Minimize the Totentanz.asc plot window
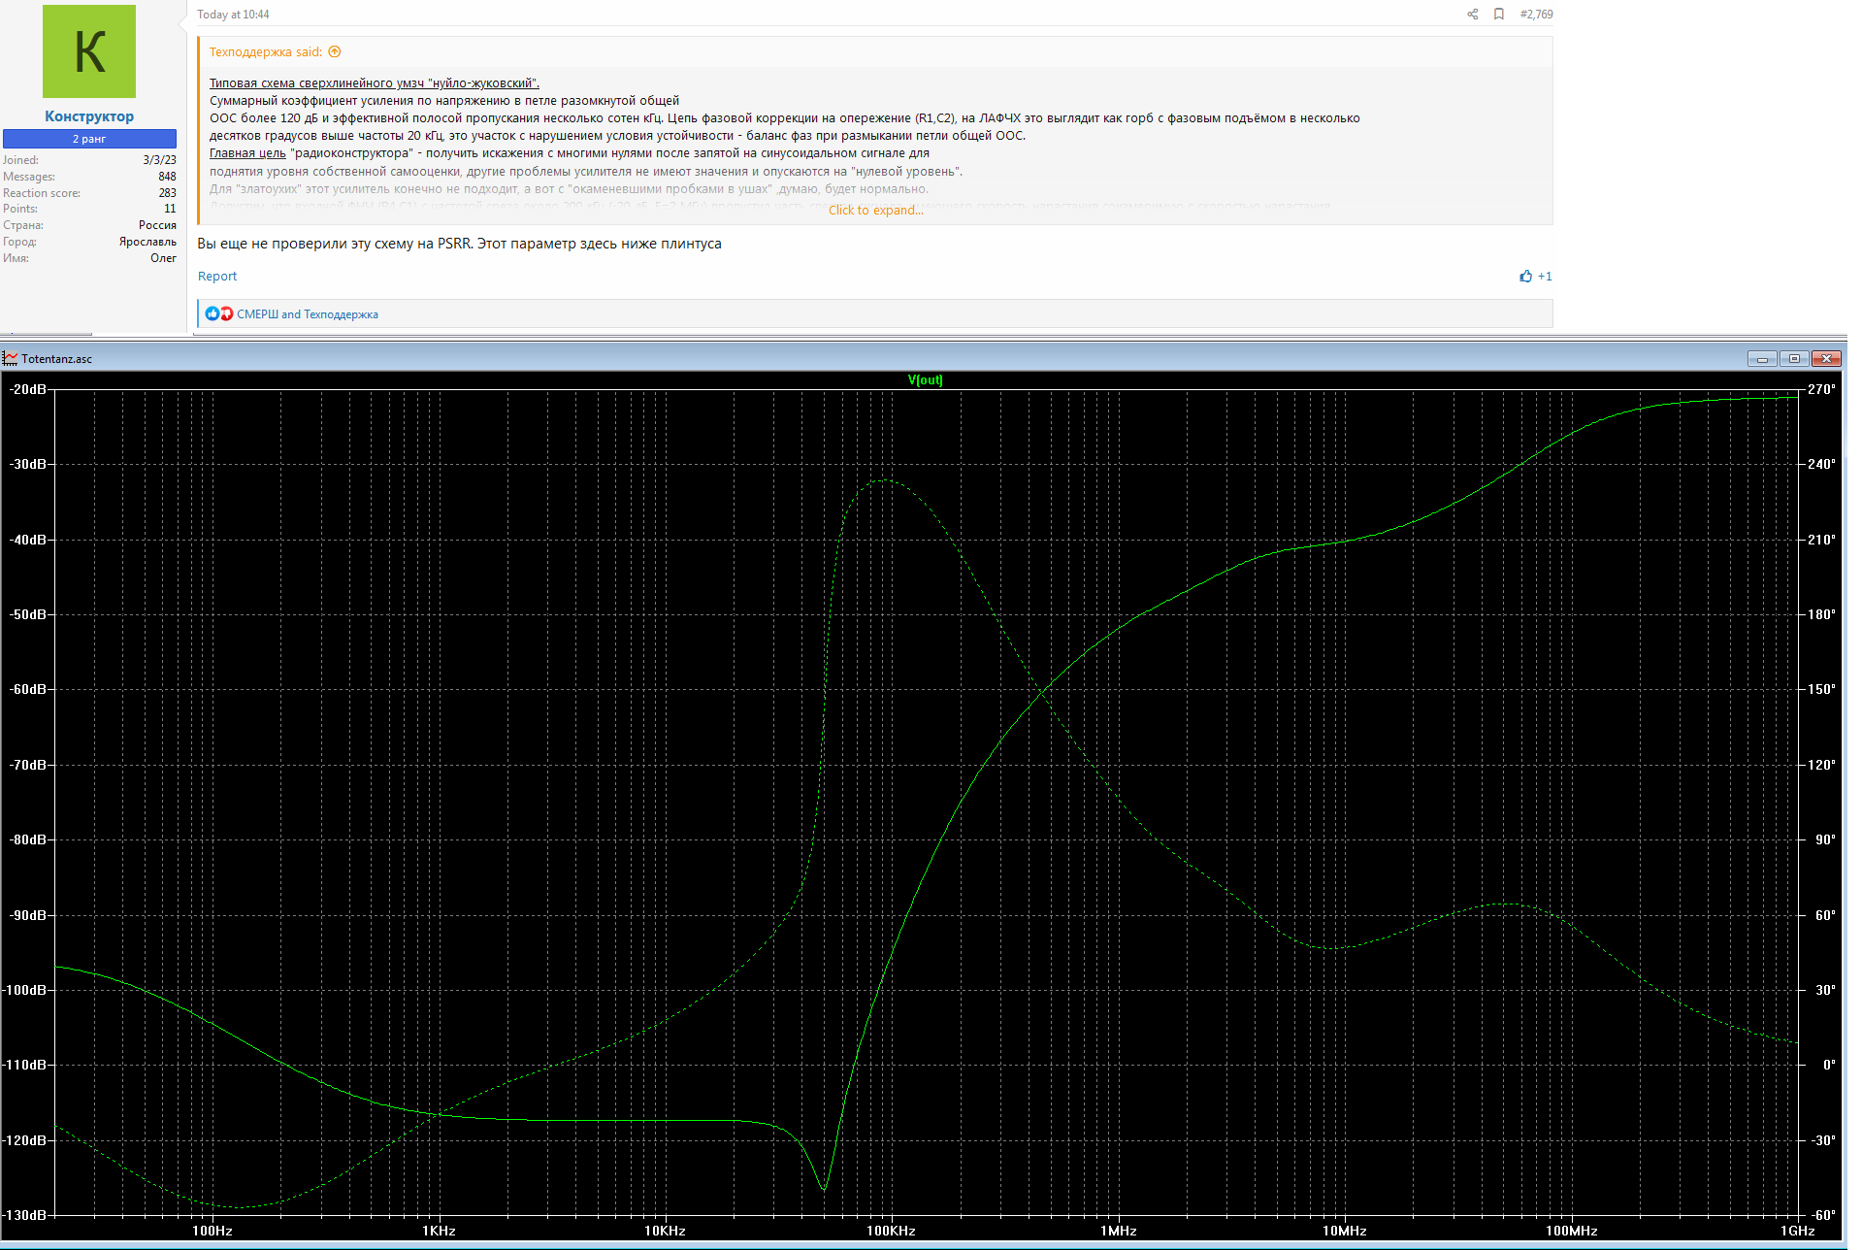1862x1250 pixels. (x=1762, y=359)
